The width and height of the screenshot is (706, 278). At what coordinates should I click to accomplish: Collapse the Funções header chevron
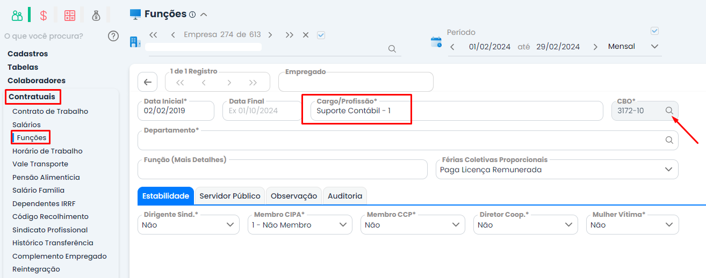(204, 14)
